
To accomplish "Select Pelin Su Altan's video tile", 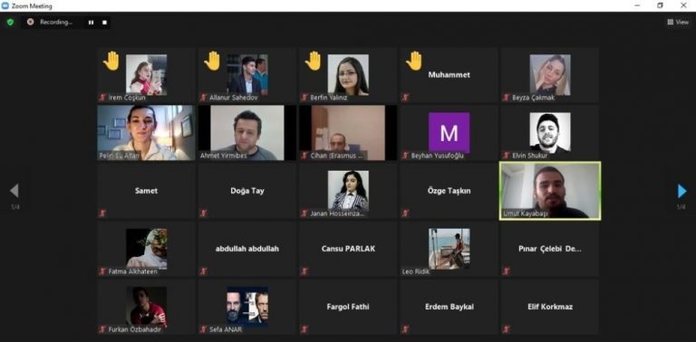I will point(146,132).
